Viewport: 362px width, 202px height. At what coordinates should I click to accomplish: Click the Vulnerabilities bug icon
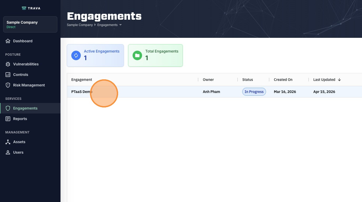coord(8,64)
